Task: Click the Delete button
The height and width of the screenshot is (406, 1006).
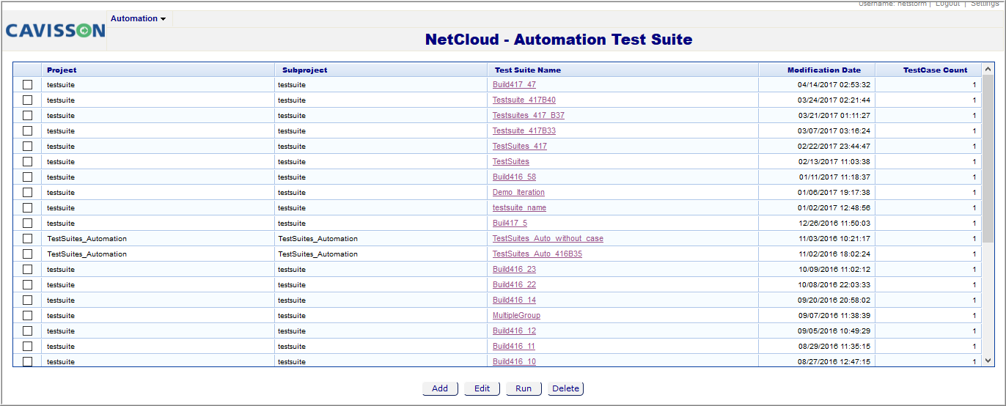Action: click(565, 388)
